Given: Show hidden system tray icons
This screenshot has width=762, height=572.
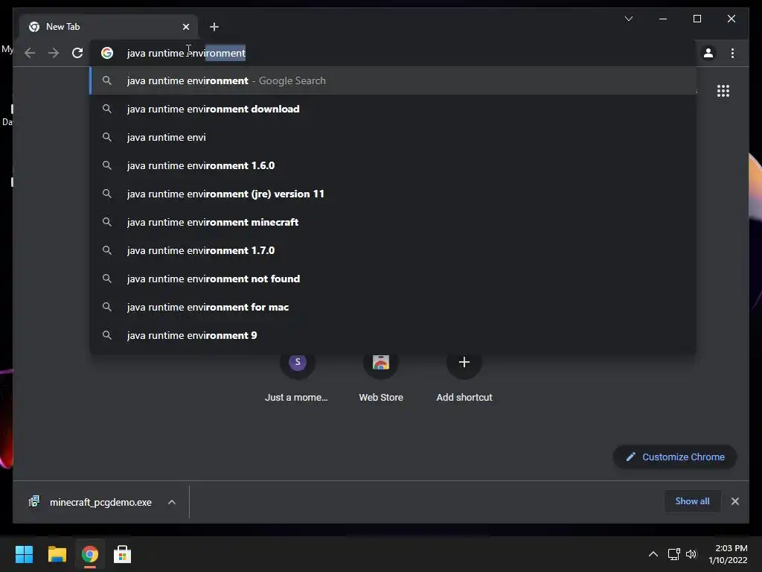Looking at the screenshot, I should (x=653, y=554).
